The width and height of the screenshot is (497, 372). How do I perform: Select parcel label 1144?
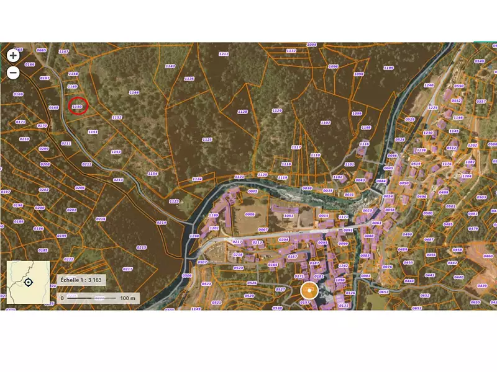tap(134, 92)
